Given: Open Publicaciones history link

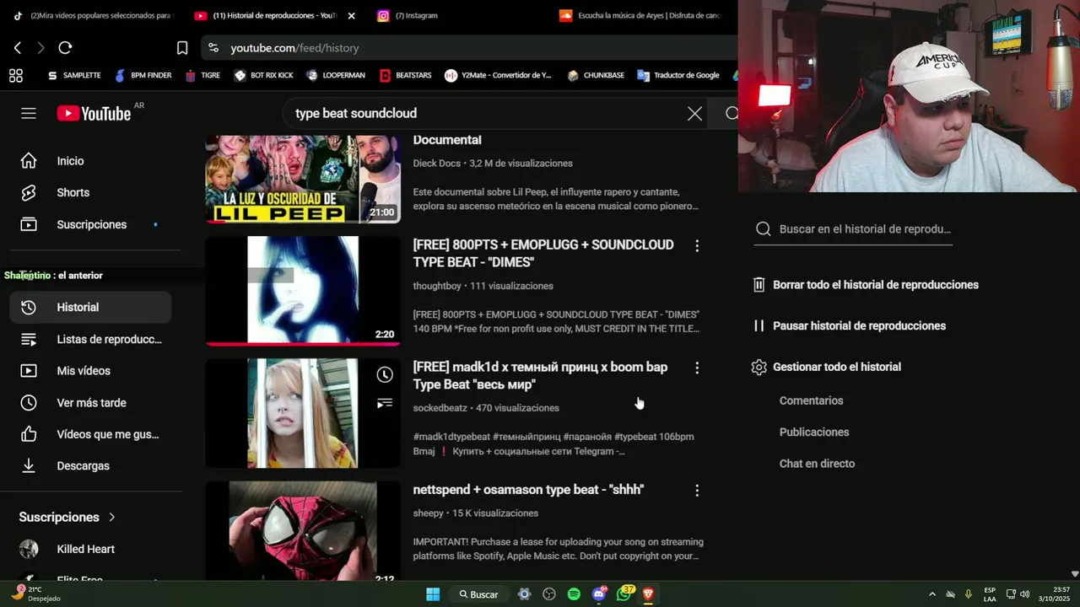Looking at the screenshot, I should (814, 432).
